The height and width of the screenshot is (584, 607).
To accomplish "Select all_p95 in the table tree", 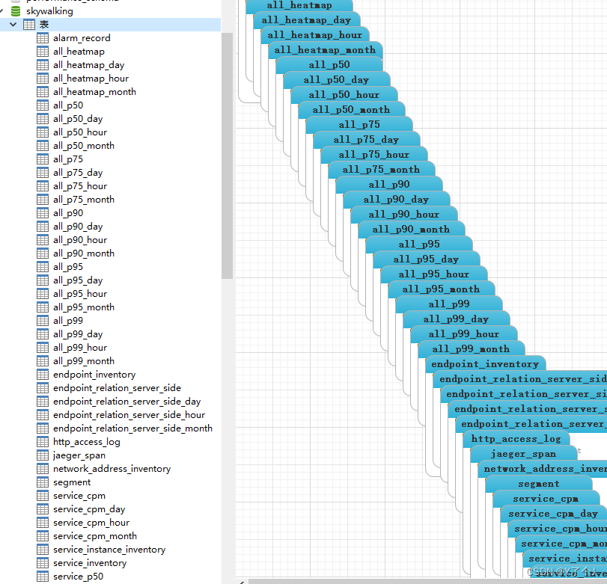I will click(68, 267).
